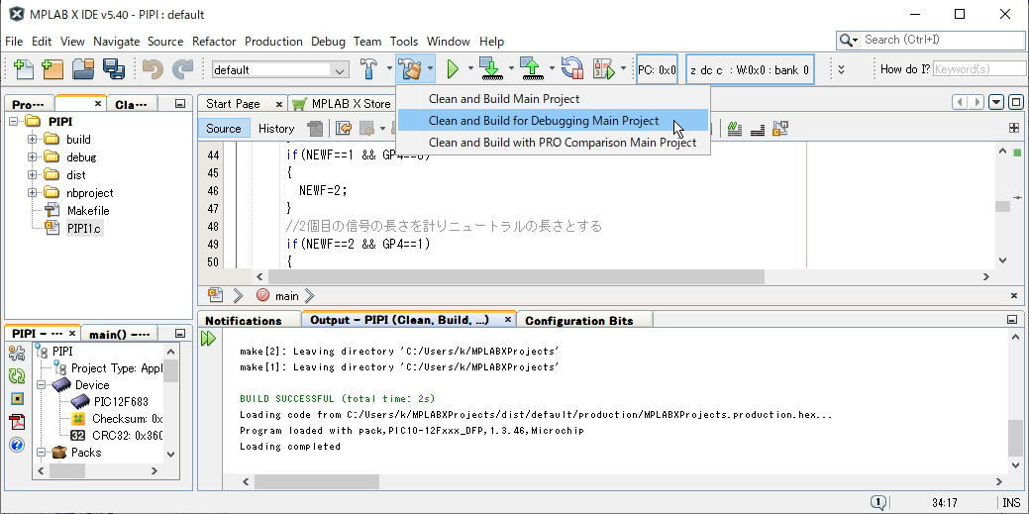
Task: Collapse the PIPI project root node
Action: click(13, 122)
